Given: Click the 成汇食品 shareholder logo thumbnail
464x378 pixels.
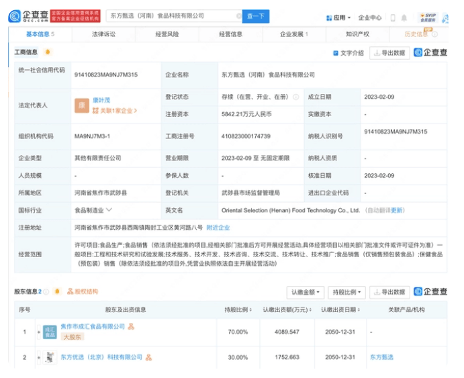Looking at the screenshot, I should coord(50,331).
